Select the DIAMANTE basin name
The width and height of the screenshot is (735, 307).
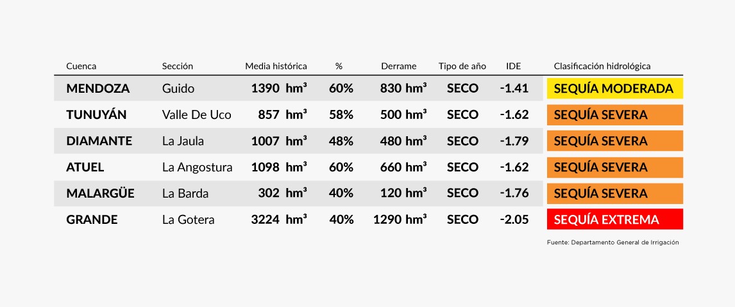point(99,141)
